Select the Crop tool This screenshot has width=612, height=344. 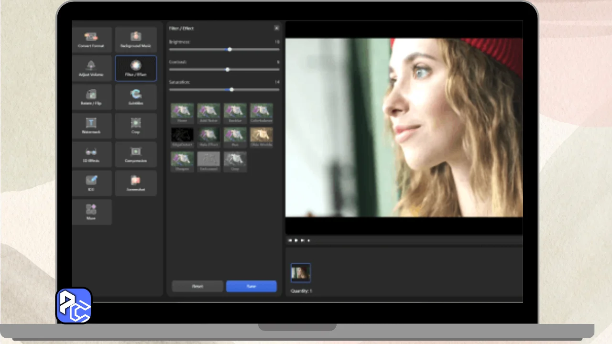[136, 126]
